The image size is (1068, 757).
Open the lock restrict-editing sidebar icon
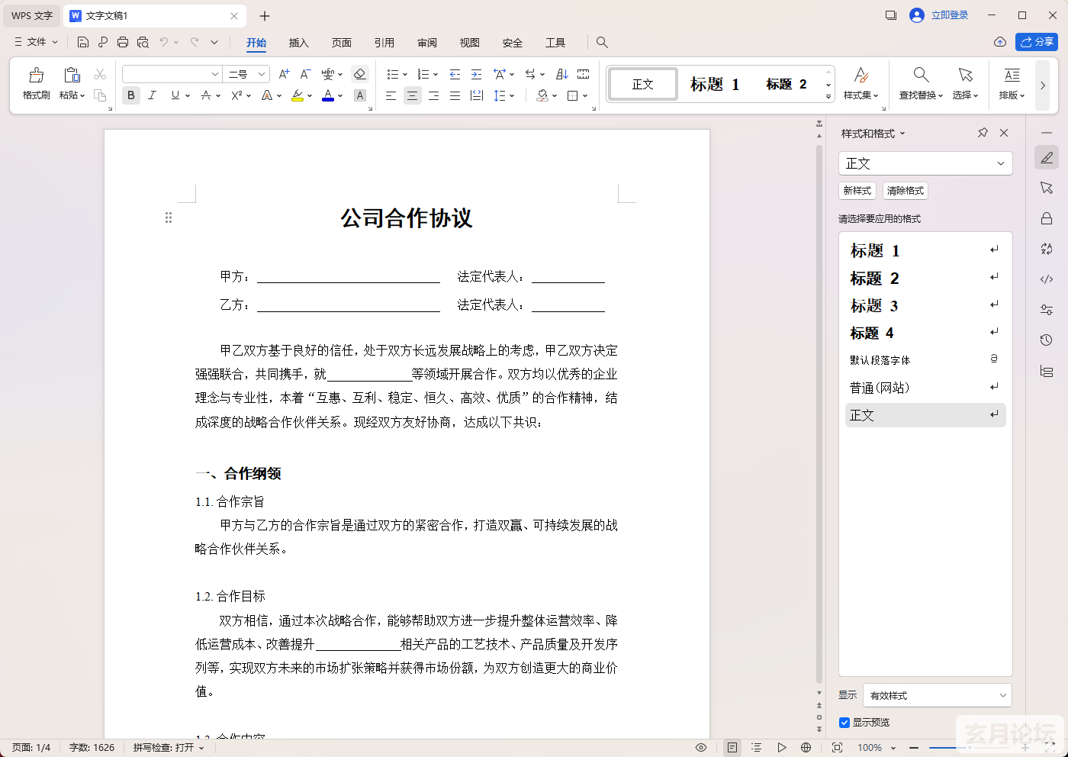(1047, 218)
